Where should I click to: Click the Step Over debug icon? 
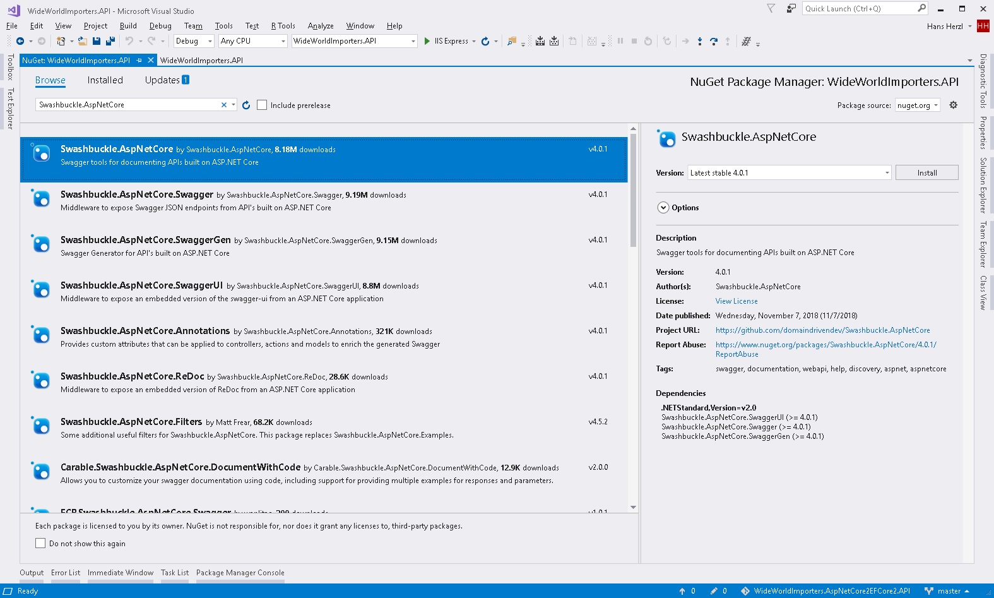[713, 41]
